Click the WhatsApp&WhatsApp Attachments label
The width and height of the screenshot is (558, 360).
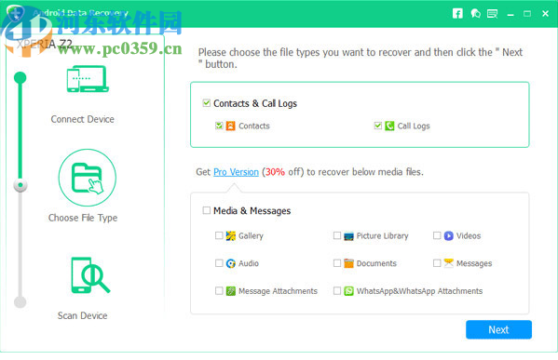[419, 291]
